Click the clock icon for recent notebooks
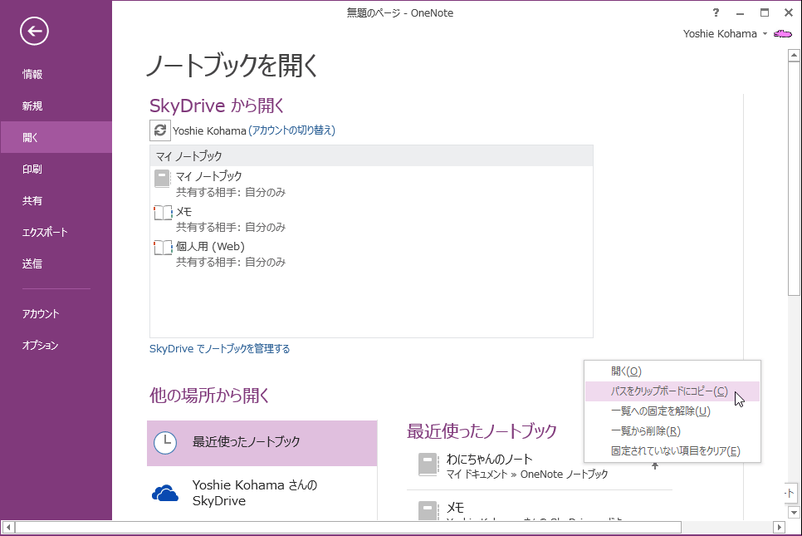This screenshot has height=536, width=802. click(x=165, y=442)
